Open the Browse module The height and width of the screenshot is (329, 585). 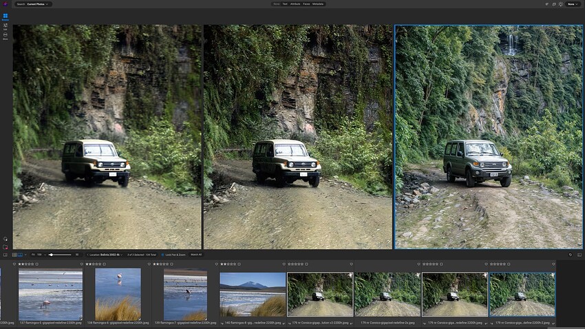click(6, 17)
